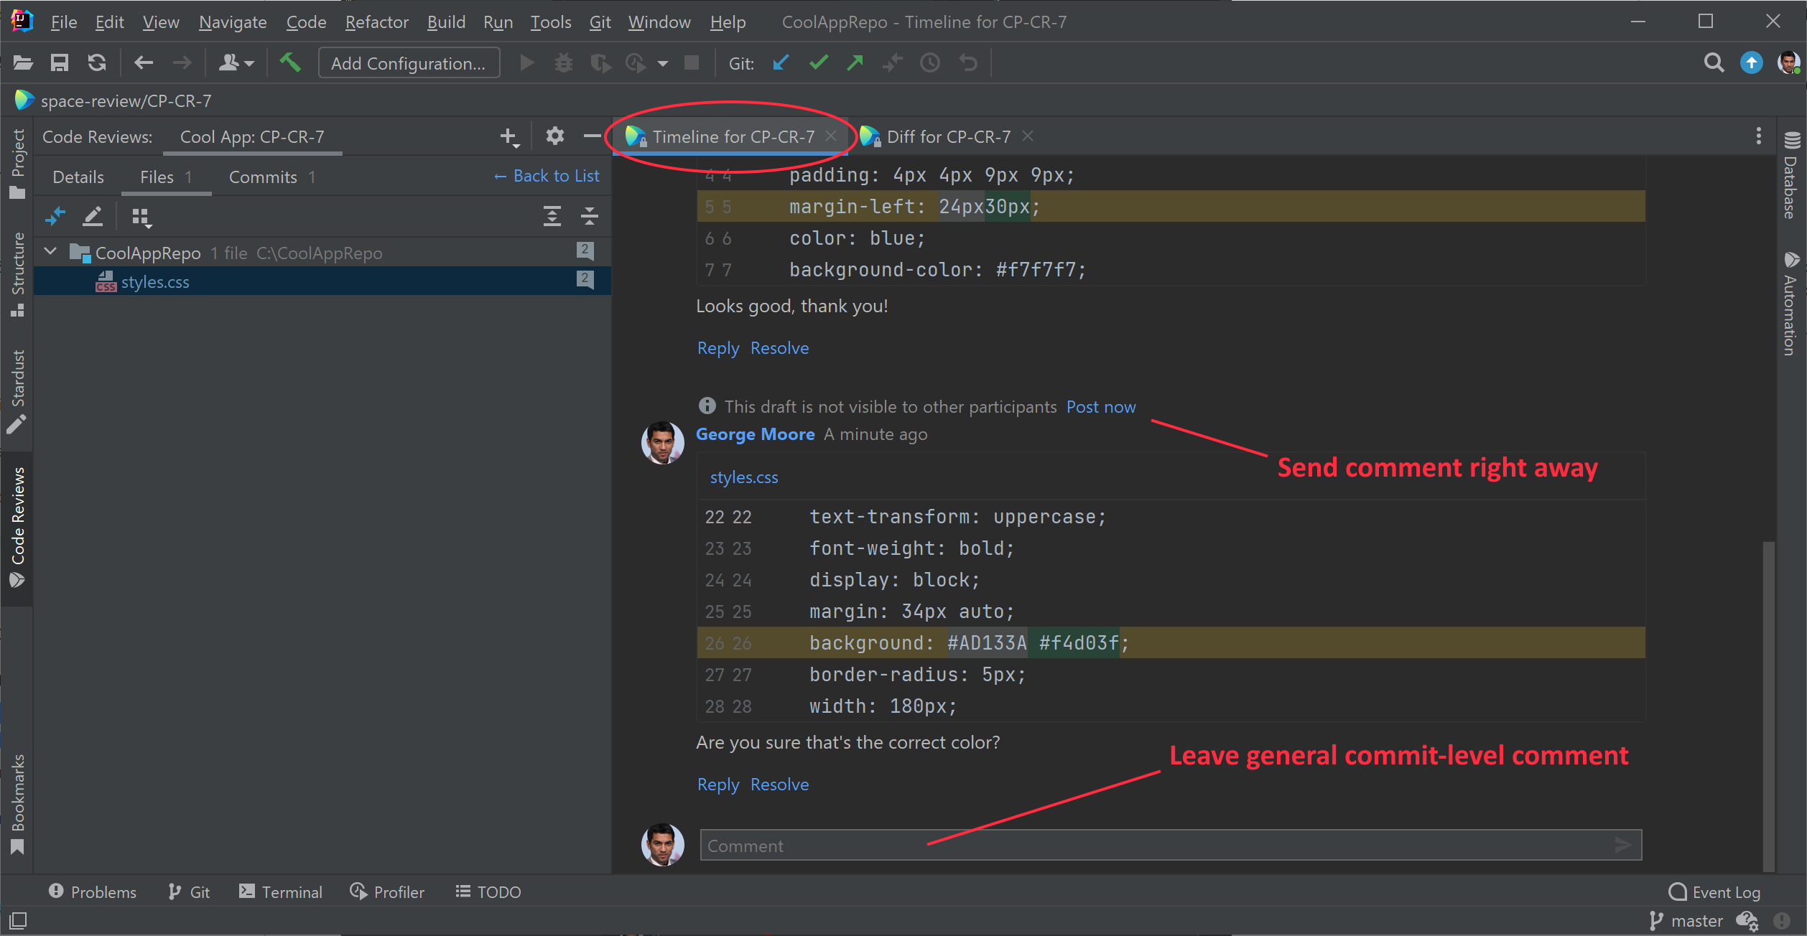The image size is (1807, 936).
Task: Collapse the CoolAppRepo tree node
Action: click(x=50, y=252)
